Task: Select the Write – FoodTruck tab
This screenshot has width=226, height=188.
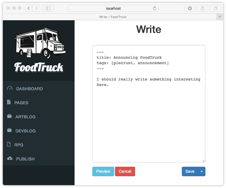Action: (x=113, y=17)
